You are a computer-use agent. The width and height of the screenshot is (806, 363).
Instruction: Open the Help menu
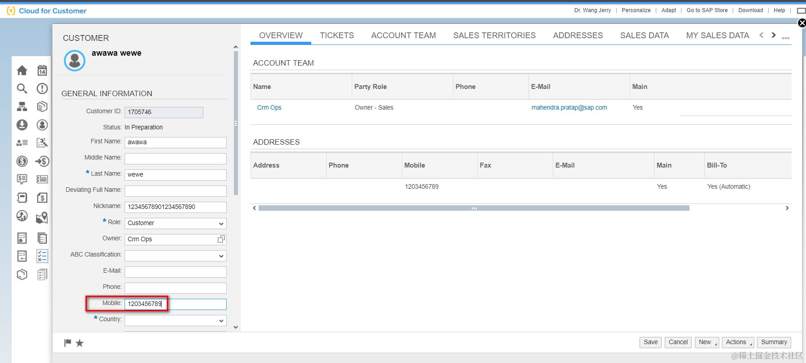[779, 10]
